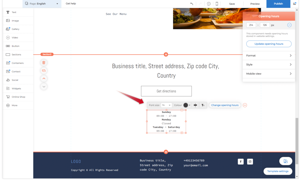301x181 pixels.
Task: Open the Widgets sidebar item
Action: coord(16,88)
